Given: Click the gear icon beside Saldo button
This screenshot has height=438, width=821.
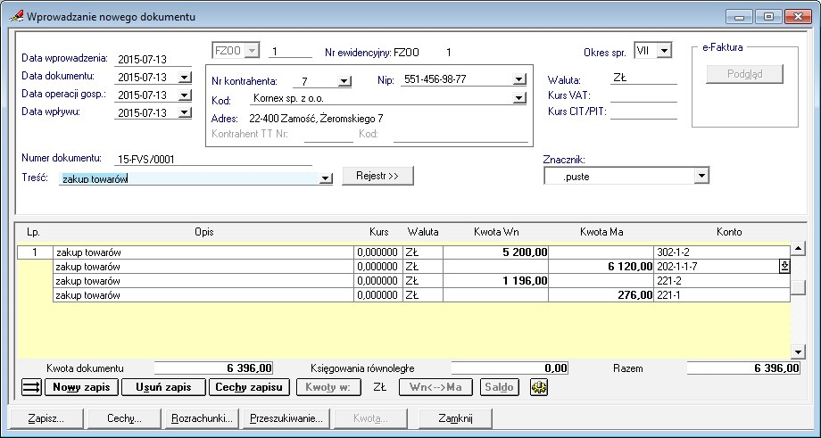Looking at the screenshot, I should [539, 387].
